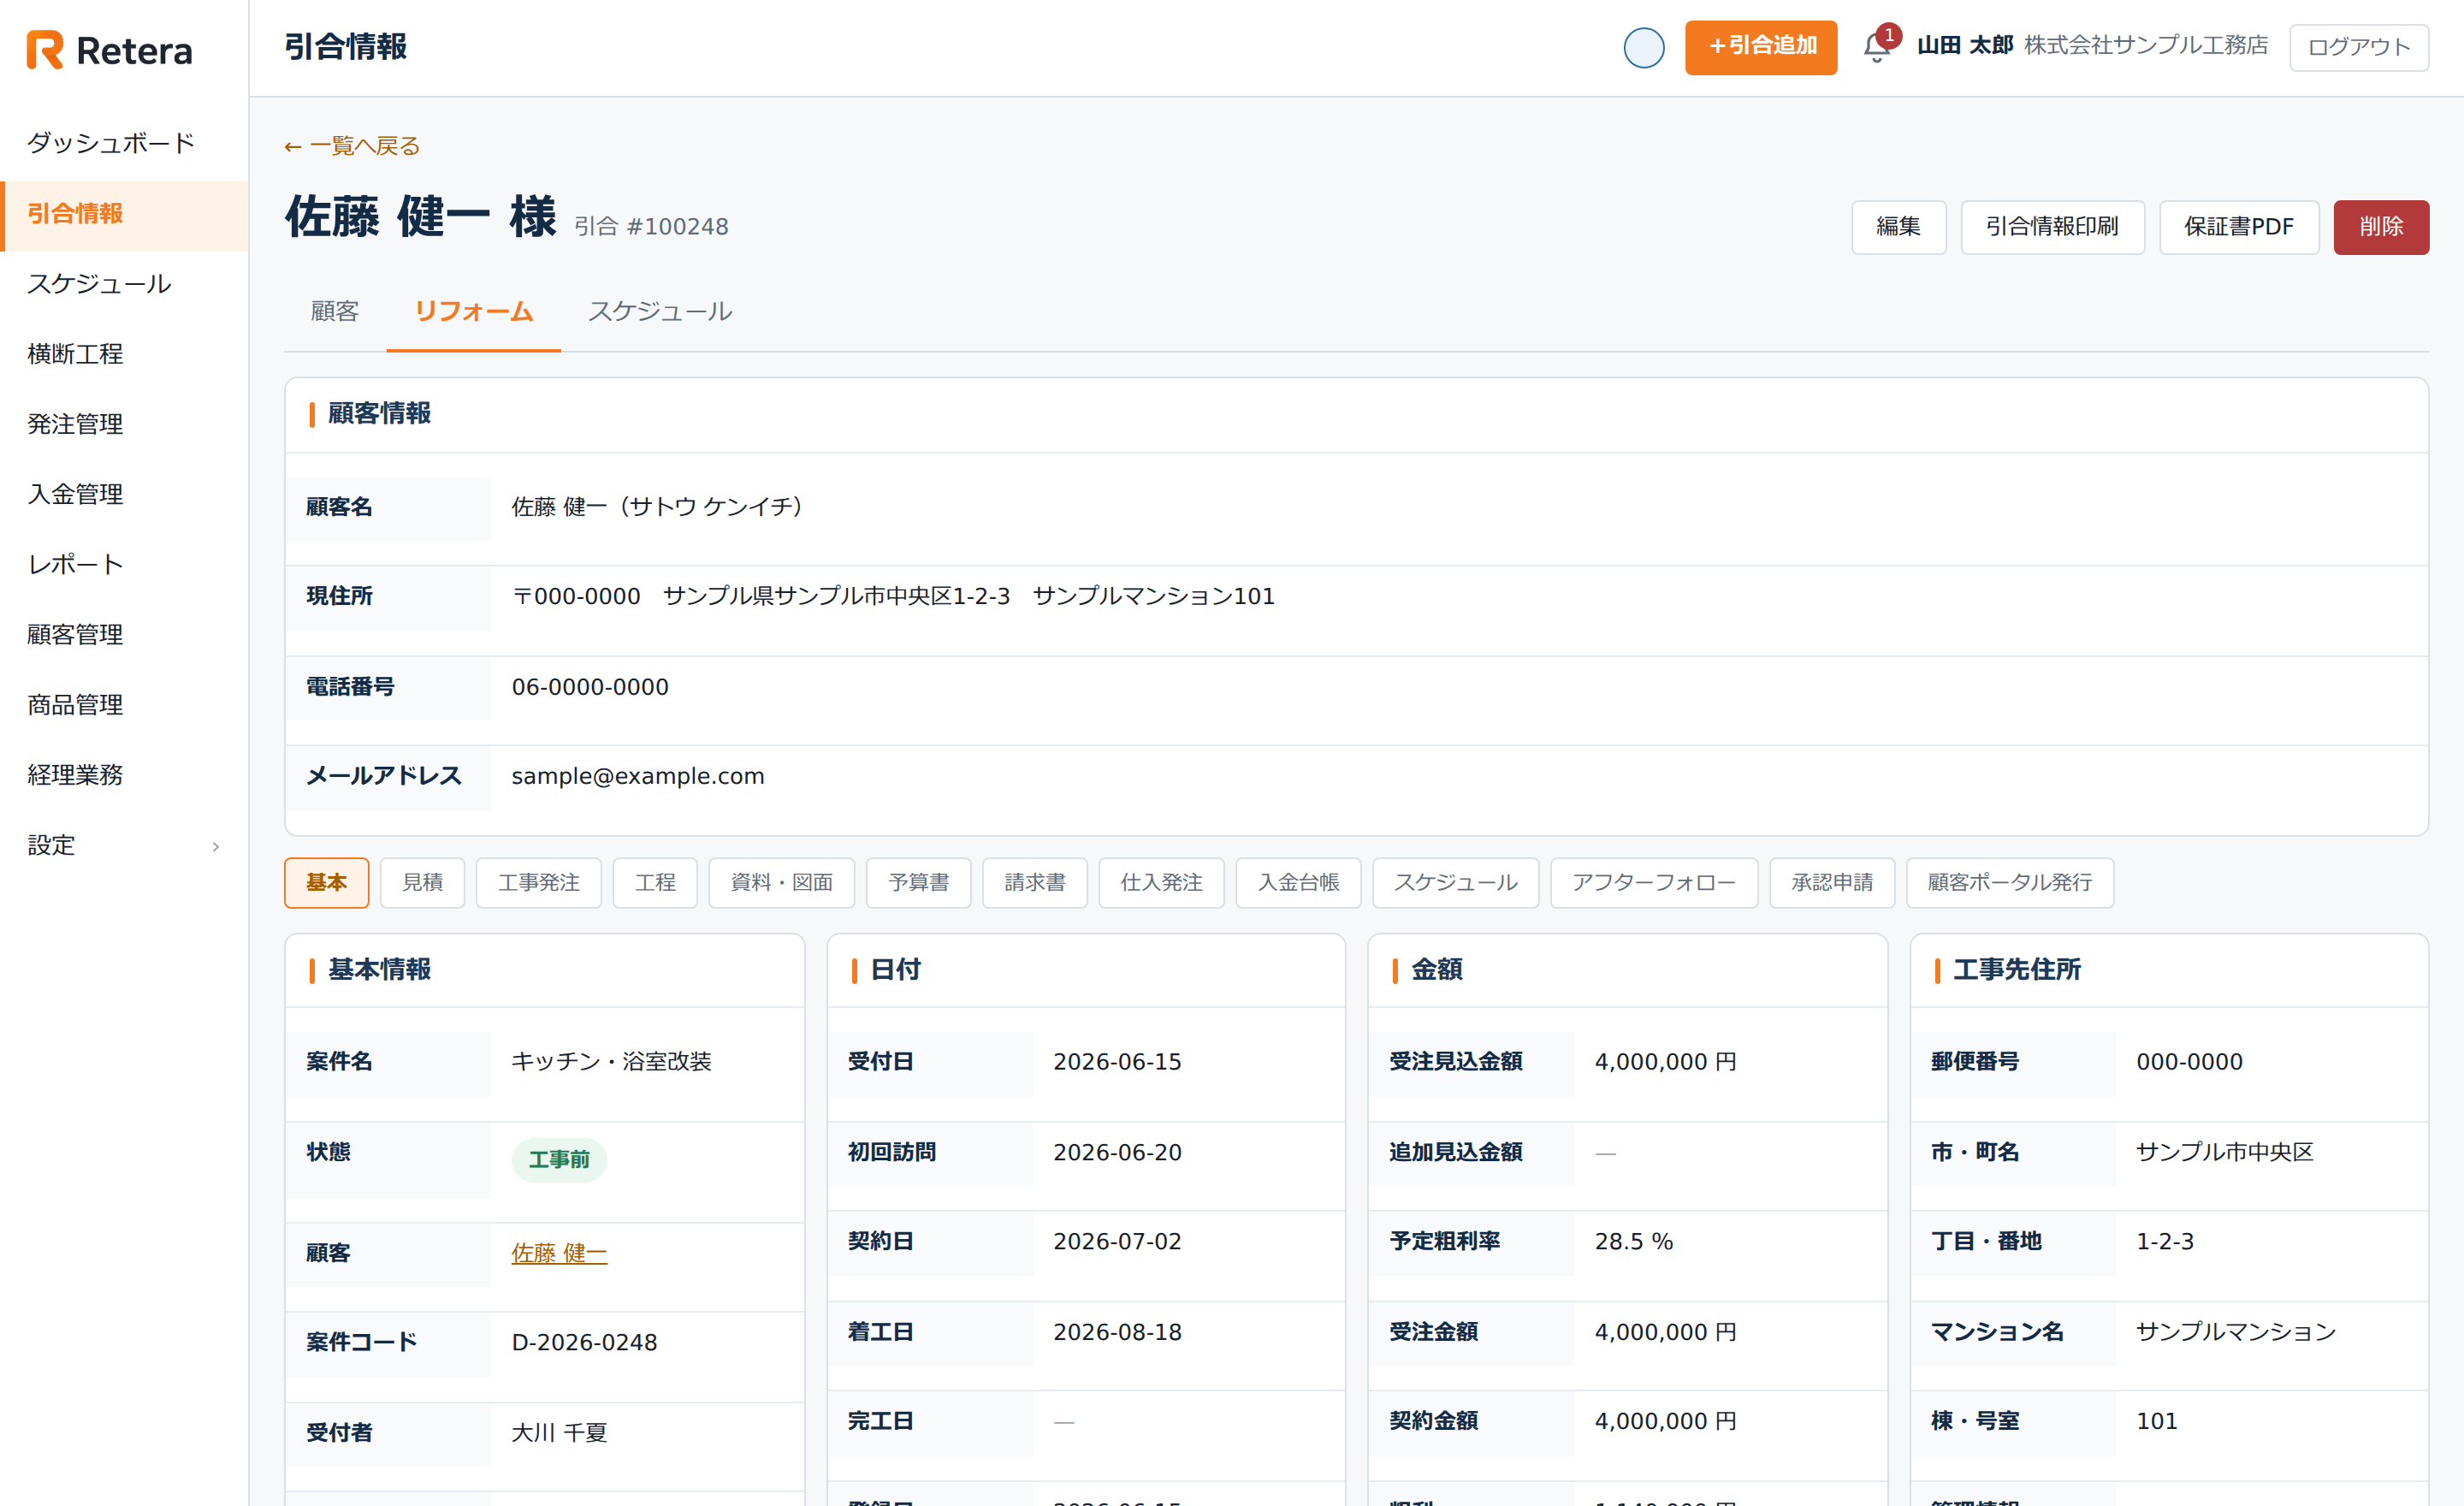Open ダッシュボード in the sidebar
This screenshot has width=2464, height=1506.
tap(124, 143)
